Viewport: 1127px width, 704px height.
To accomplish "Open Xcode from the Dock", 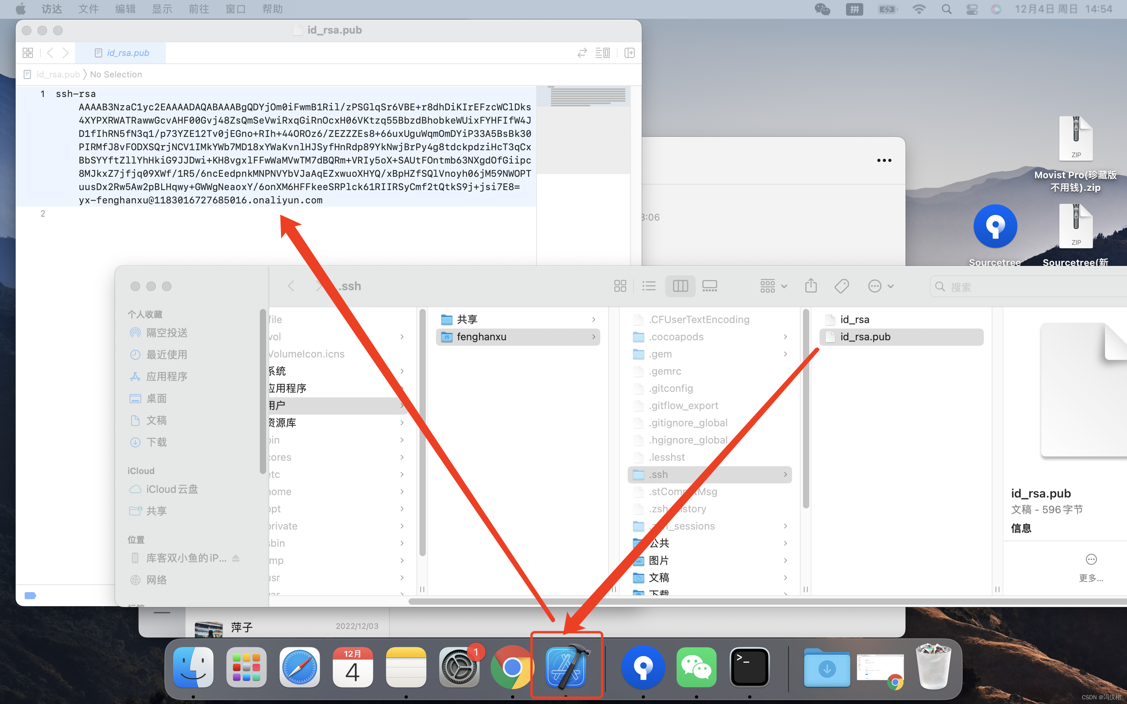I will [x=567, y=667].
